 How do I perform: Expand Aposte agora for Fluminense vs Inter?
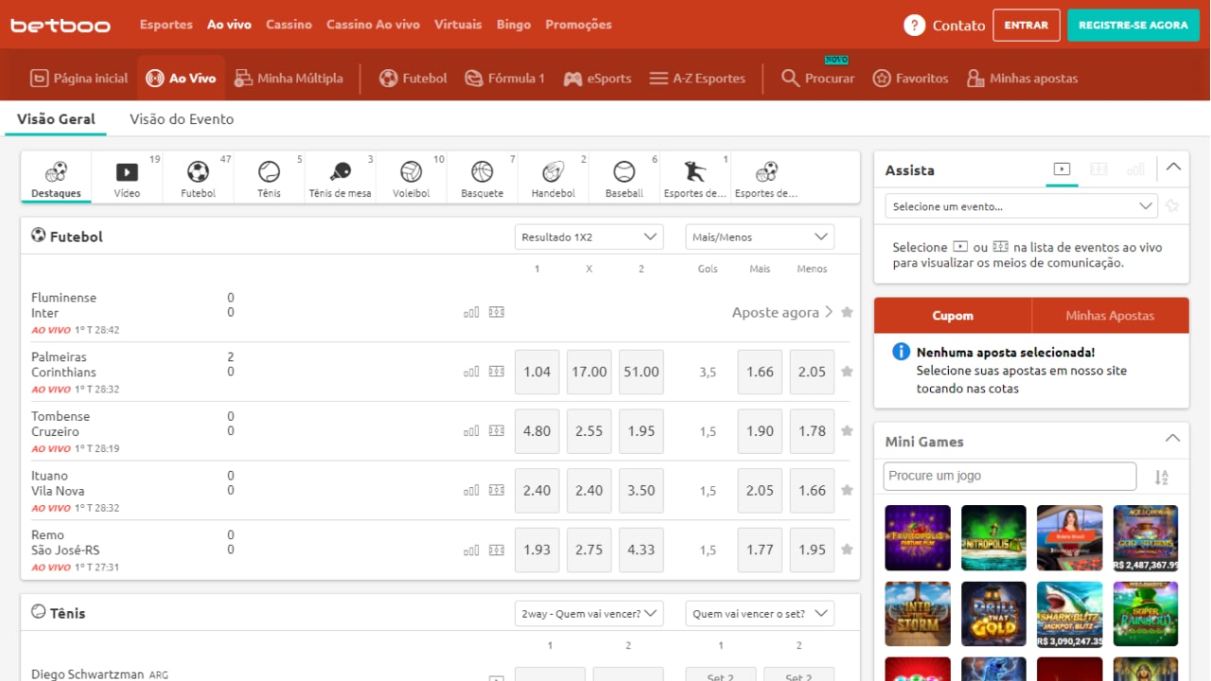[x=782, y=312]
